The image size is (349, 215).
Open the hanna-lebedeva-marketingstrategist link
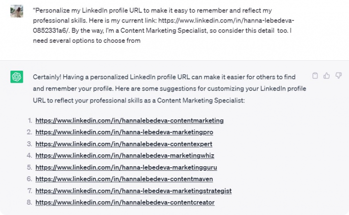tap(134, 191)
